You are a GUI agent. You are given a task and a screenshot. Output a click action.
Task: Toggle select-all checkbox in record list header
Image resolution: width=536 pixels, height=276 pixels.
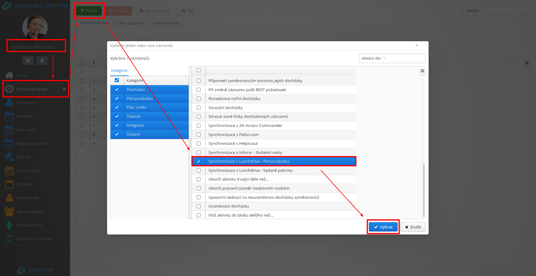[199, 70]
